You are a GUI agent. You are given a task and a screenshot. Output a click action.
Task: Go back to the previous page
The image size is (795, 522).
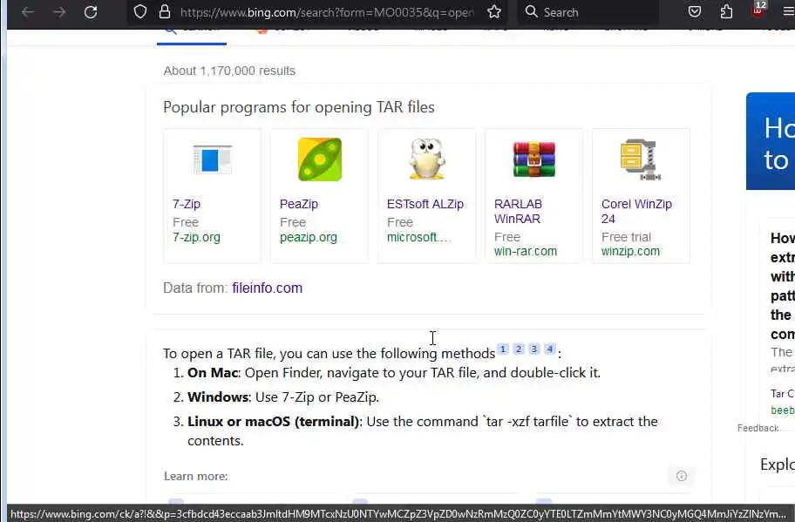(x=28, y=12)
